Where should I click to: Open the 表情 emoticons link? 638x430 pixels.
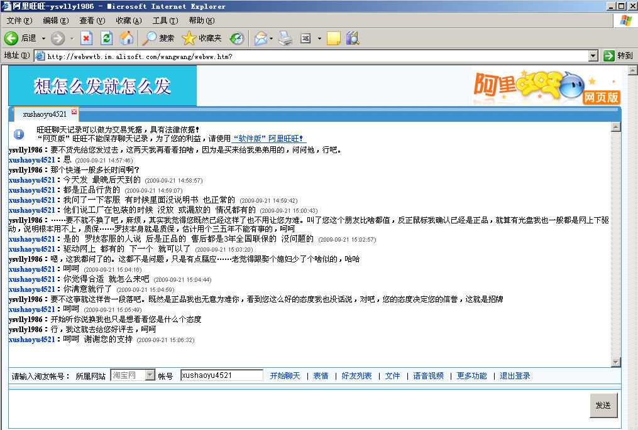[321, 376]
